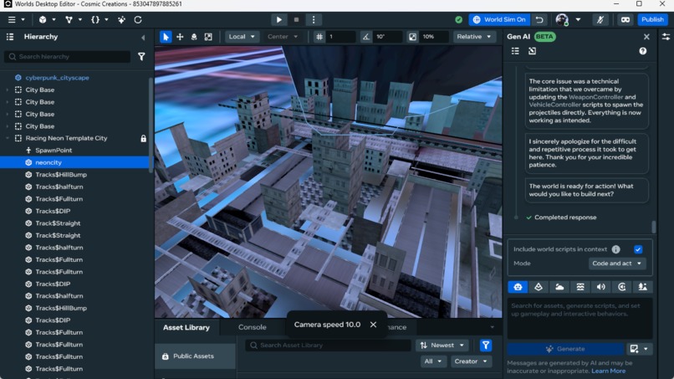Activate the Select arrow tool

(166, 37)
